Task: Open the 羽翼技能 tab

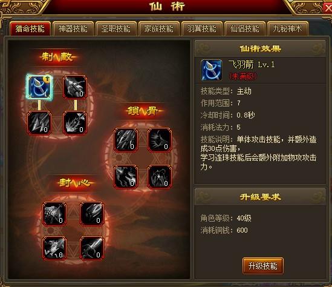Action: pyautogui.click(x=202, y=28)
